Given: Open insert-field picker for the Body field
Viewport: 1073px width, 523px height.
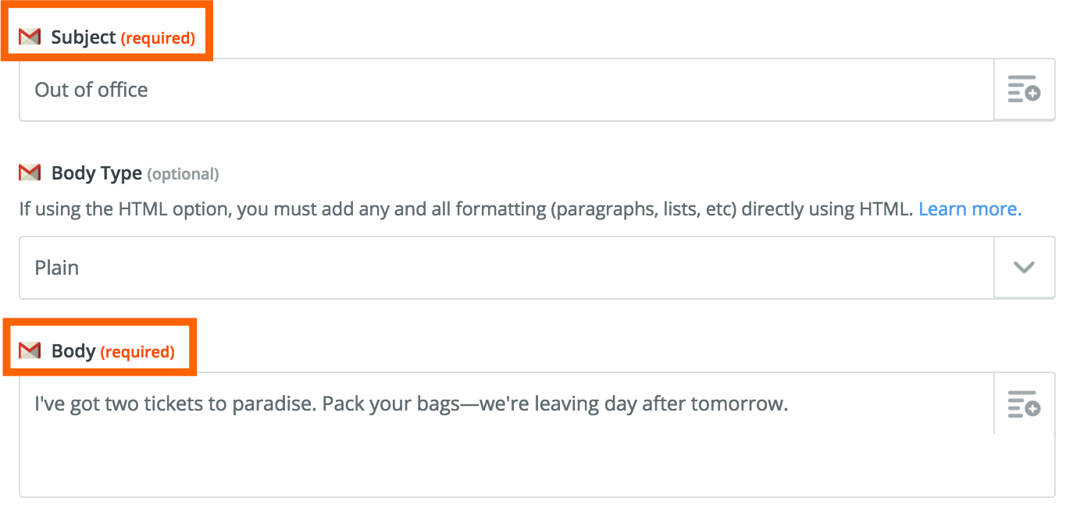Looking at the screenshot, I should tap(1024, 404).
